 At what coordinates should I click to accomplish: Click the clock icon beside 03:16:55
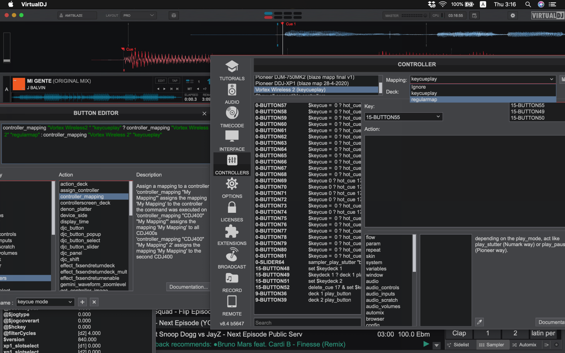pyautogui.click(x=474, y=15)
